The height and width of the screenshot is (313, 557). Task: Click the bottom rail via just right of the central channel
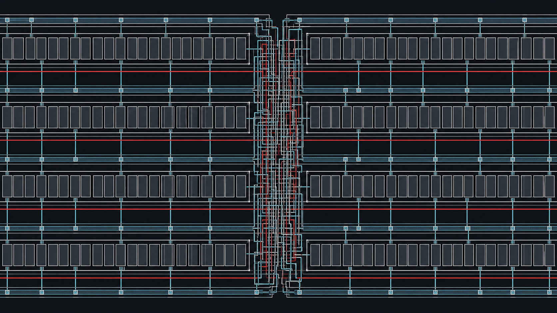pos(299,292)
